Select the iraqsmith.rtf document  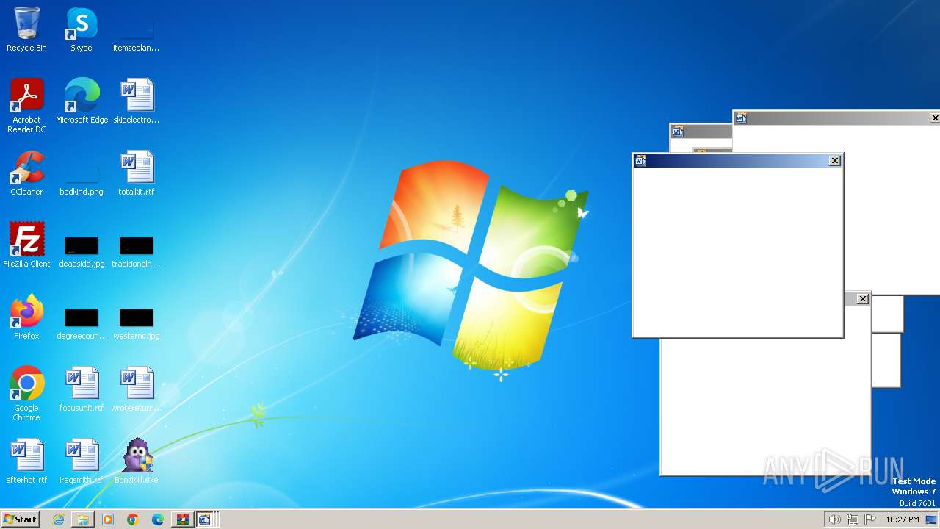tap(82, 461)
